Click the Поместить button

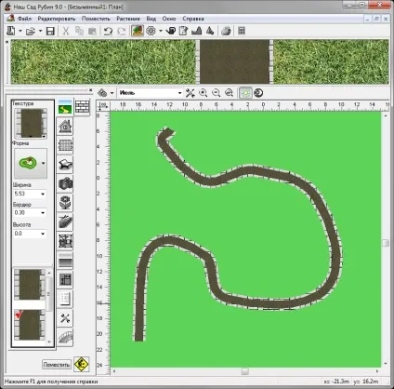[56, 364]
